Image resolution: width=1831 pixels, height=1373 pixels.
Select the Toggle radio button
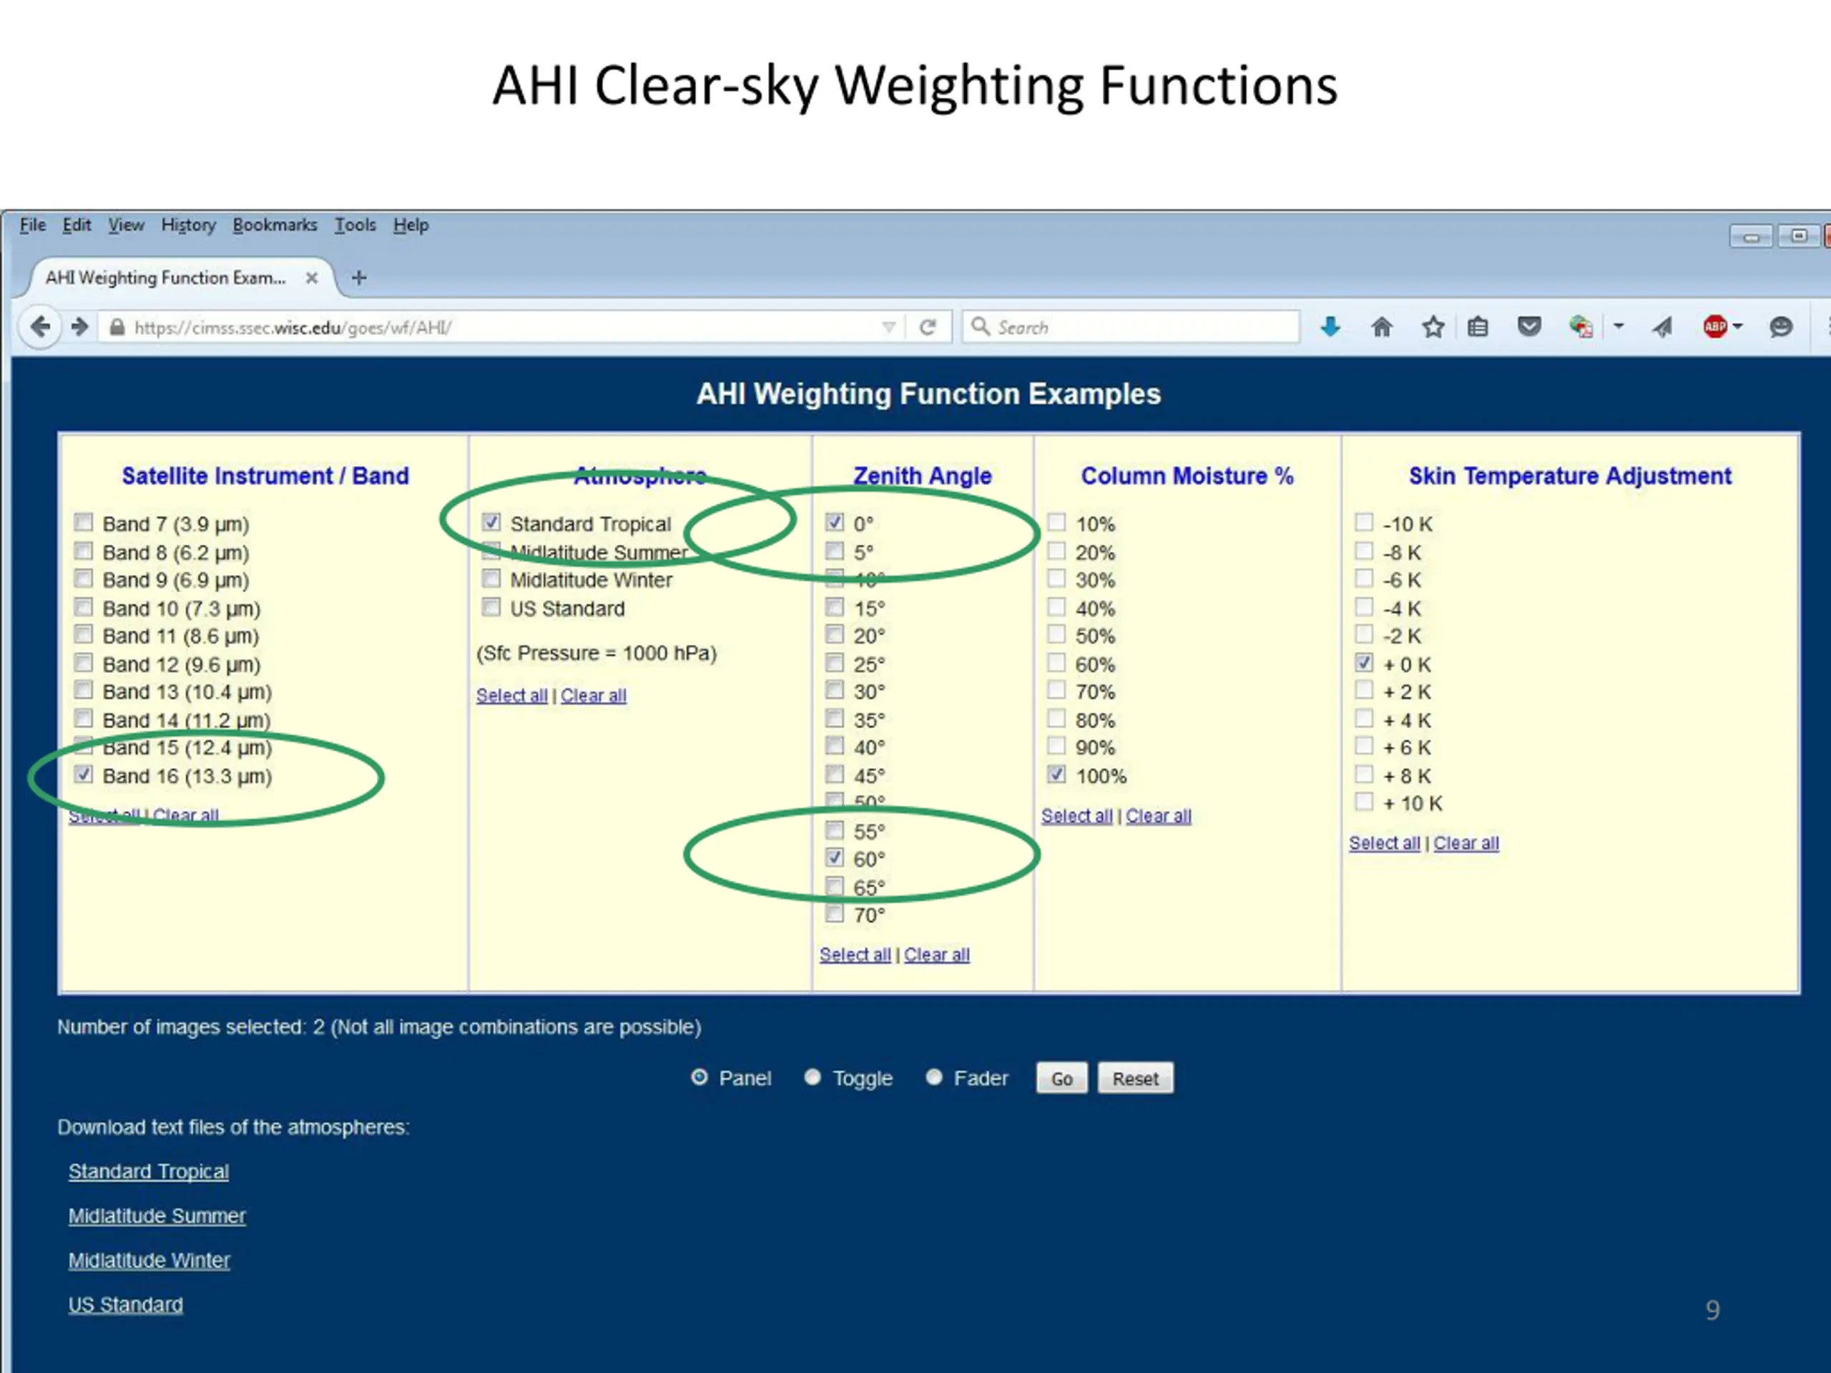tap(812, 1077)
